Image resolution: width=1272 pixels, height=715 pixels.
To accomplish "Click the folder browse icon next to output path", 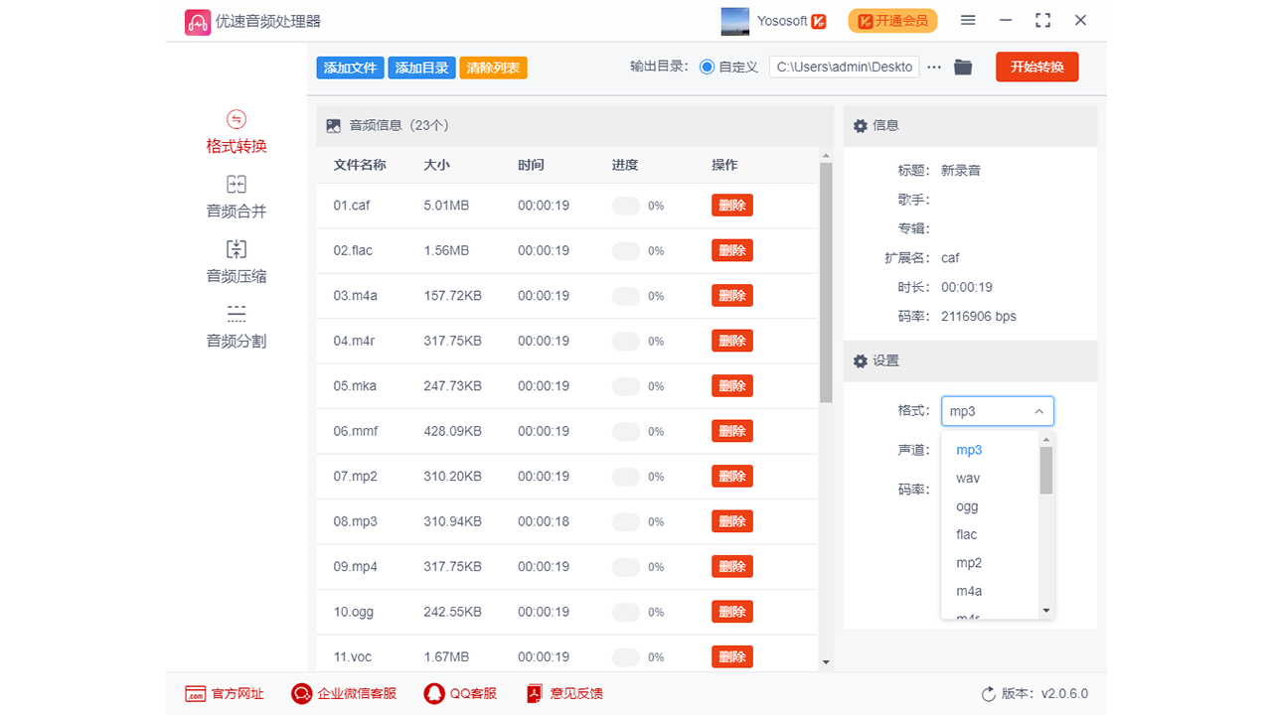I will click(x=962, y=67).
